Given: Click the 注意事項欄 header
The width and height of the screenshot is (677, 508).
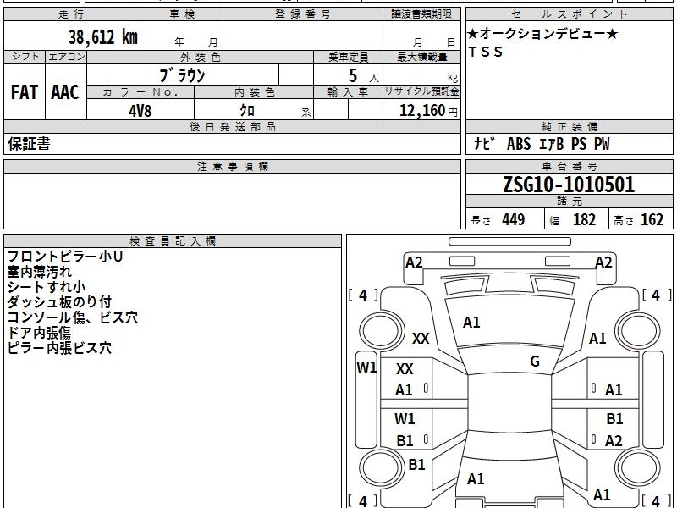Looking at the screenshot, I should coord(233,166).
